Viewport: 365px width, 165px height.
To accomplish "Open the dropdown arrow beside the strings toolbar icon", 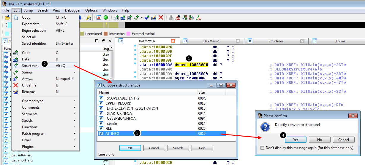I will click(142, 17).
